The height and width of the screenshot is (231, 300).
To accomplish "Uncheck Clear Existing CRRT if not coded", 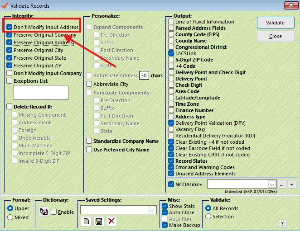I will (171, 155).
